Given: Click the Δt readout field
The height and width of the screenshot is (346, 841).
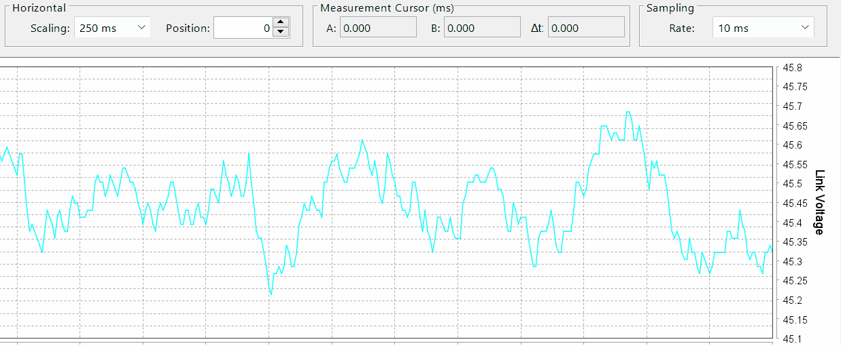Looking at the screenshot, I should 586,28.
